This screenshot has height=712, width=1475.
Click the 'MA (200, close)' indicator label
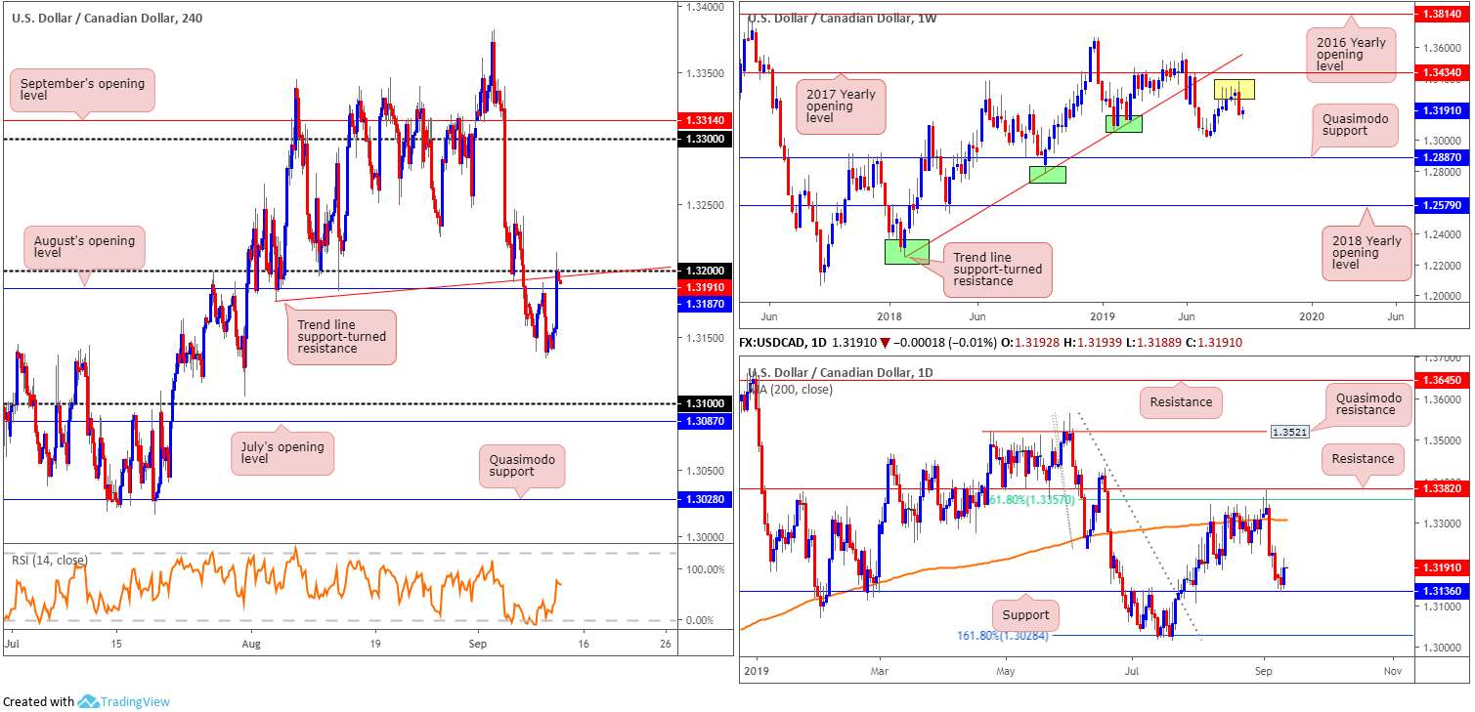pyautogui.click(x=793, y=389)
